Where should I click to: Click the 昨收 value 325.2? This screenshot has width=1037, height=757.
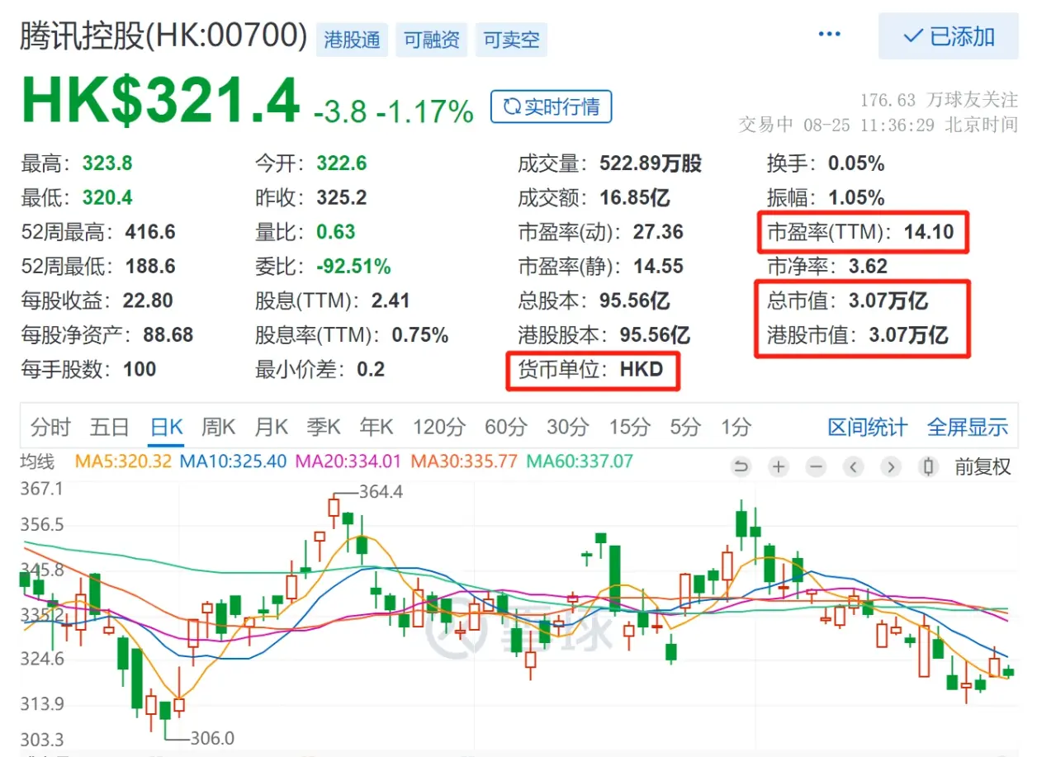click(342, 198)
